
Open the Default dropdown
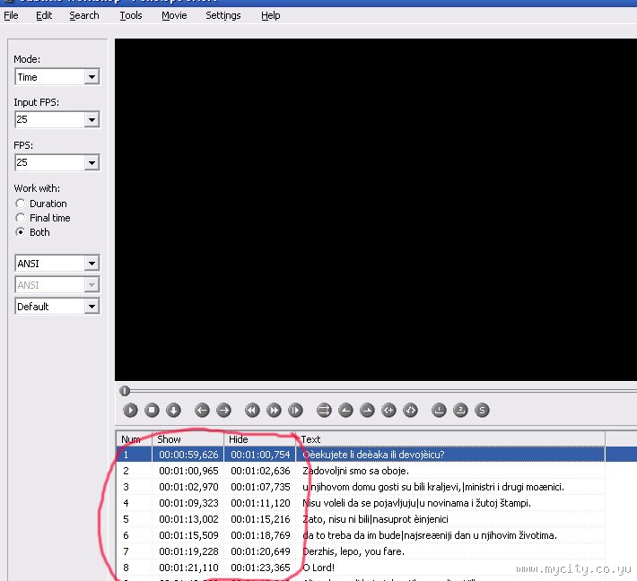pos(57,306)
